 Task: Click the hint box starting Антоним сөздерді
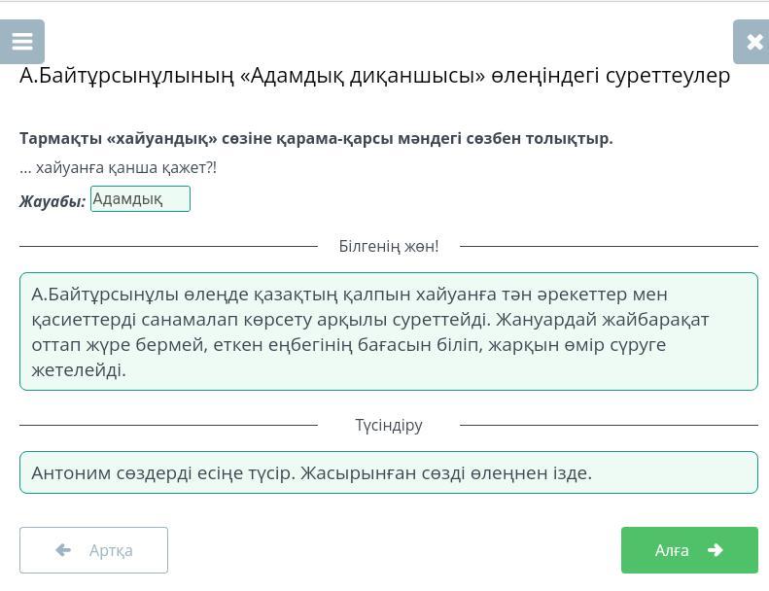pos(389,472)
